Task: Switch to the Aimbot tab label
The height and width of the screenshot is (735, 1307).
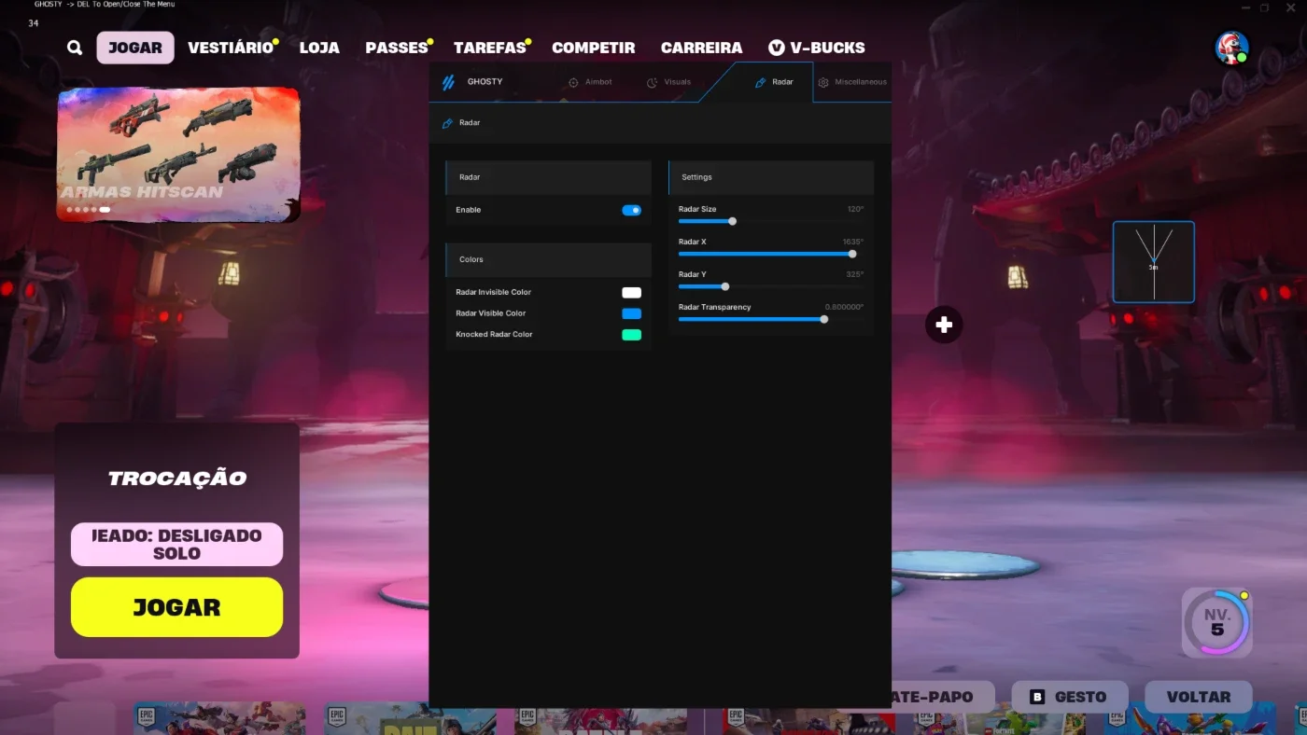Action: coord(598,82)
